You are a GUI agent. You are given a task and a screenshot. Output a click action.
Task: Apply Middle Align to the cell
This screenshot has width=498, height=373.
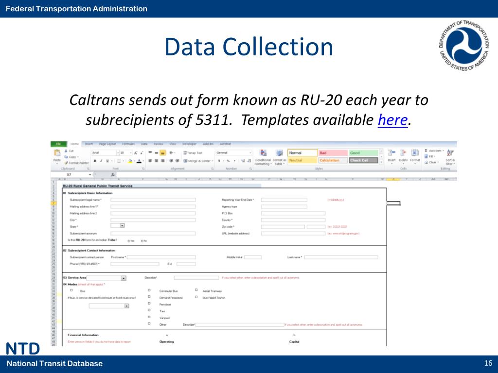(x=156, y=153)
